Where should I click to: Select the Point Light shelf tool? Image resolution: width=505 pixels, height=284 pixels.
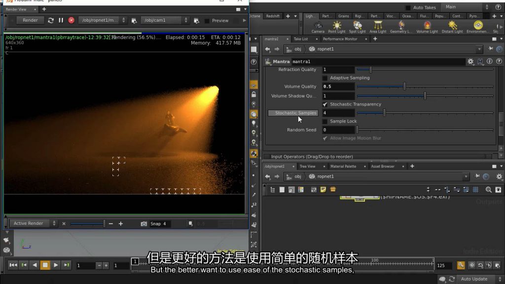pyautogui.click(x=336, y=27)
